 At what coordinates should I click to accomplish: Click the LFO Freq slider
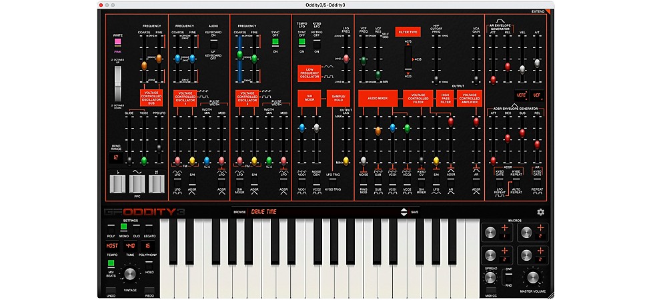(346, 59)
